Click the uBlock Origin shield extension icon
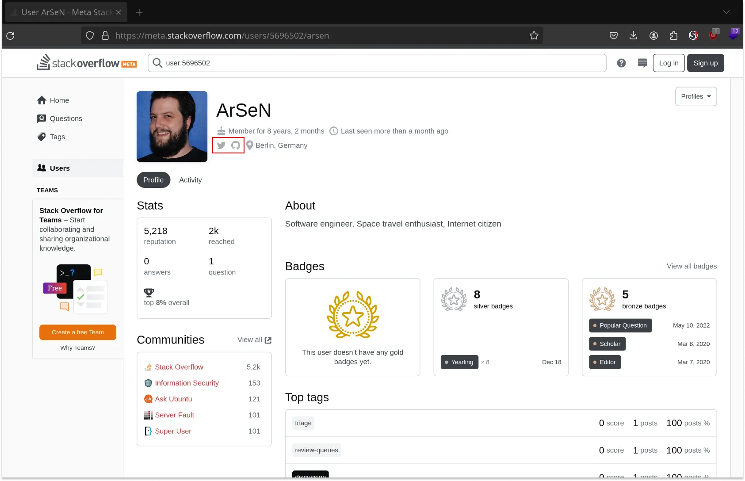This screenshot has width=745, height=481. (713, 35)
